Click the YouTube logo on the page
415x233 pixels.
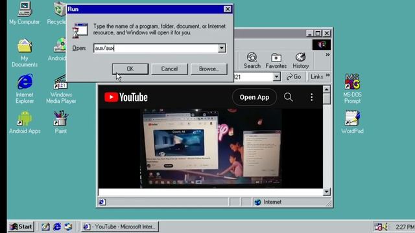(x=126, y=97)
